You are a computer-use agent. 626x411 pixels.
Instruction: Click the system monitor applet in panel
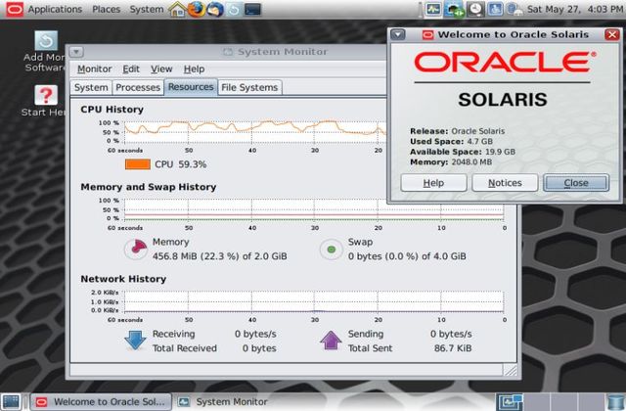[x=433, y=9]
